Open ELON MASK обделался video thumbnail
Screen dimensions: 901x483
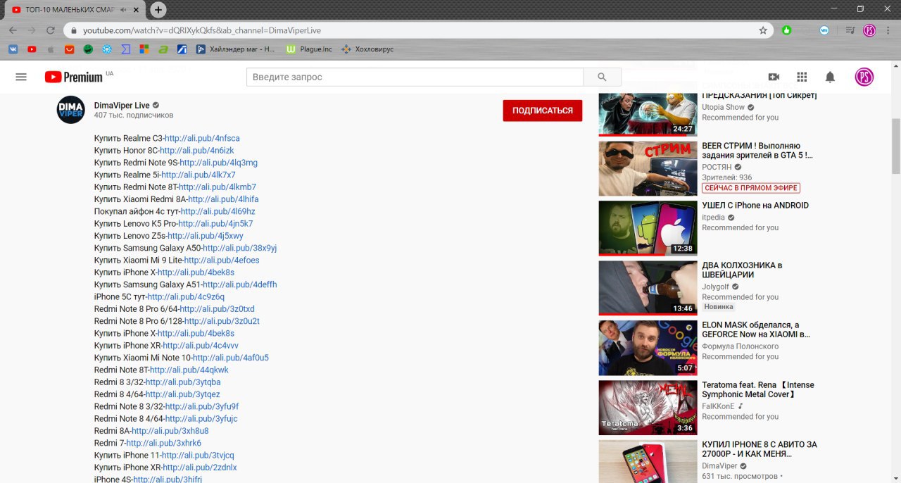pyautogui.click(x=648, y=348)
